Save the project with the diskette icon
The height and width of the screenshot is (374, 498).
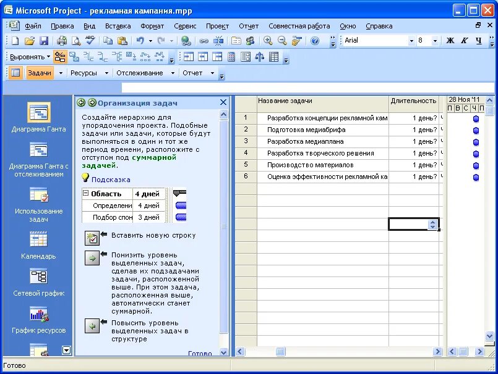44,41
